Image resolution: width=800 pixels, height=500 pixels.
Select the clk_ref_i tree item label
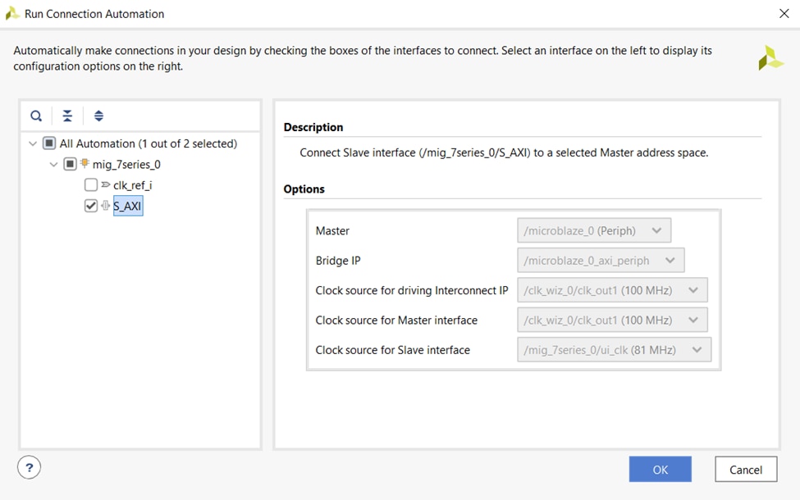[133, 185]
